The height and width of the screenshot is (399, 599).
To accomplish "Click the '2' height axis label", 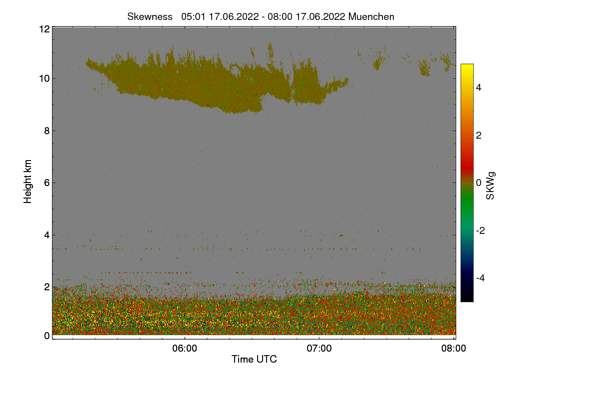I will click(x=46, y=287).
